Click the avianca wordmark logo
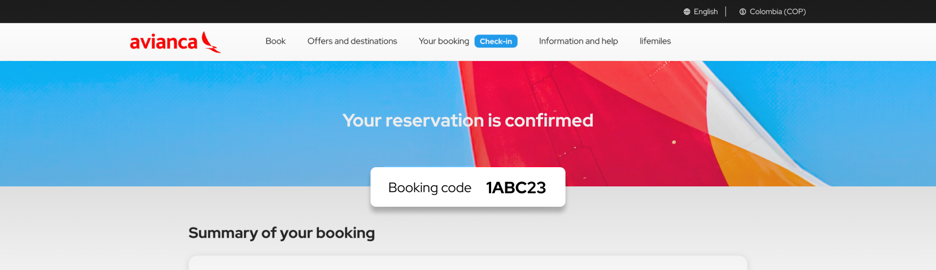The width and height of the screenshot is (936, 270). click(x=164, y=42)
